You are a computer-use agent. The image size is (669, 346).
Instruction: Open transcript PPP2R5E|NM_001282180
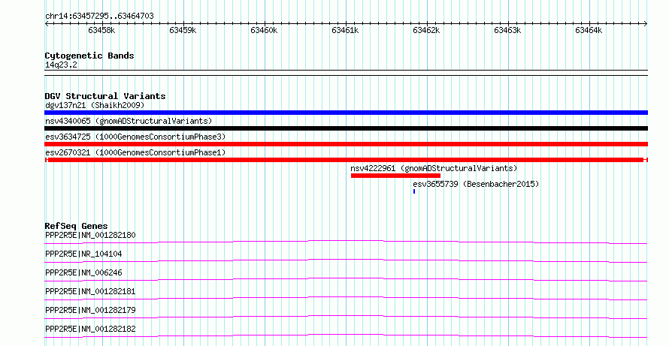coord(90,235)
